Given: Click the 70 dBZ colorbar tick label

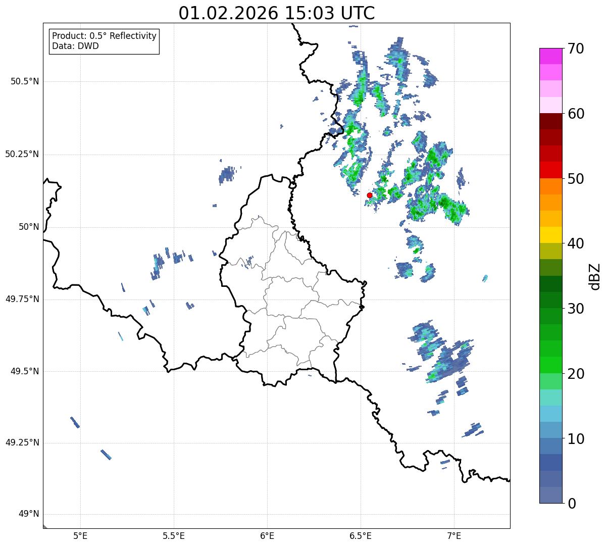Looking at the screenshot, I should [576, 49].
